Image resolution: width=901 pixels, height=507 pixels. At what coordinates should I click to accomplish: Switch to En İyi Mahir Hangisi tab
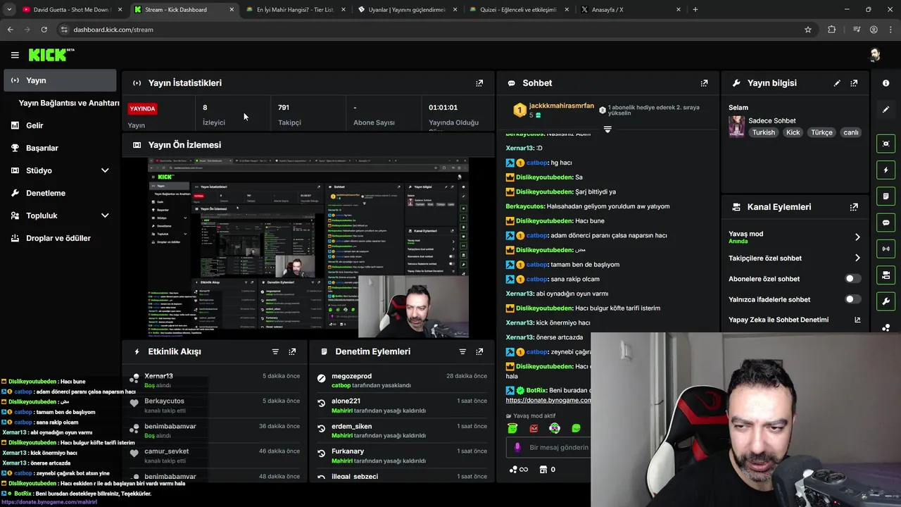click(x=294, y=10)
